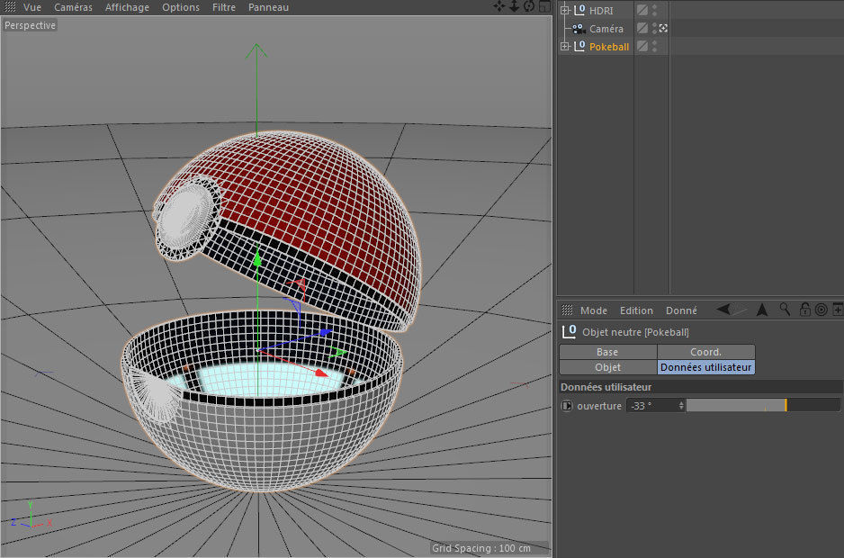Toggle the attribute manager lock icon

pyautogui.click(x=804, y=310)
